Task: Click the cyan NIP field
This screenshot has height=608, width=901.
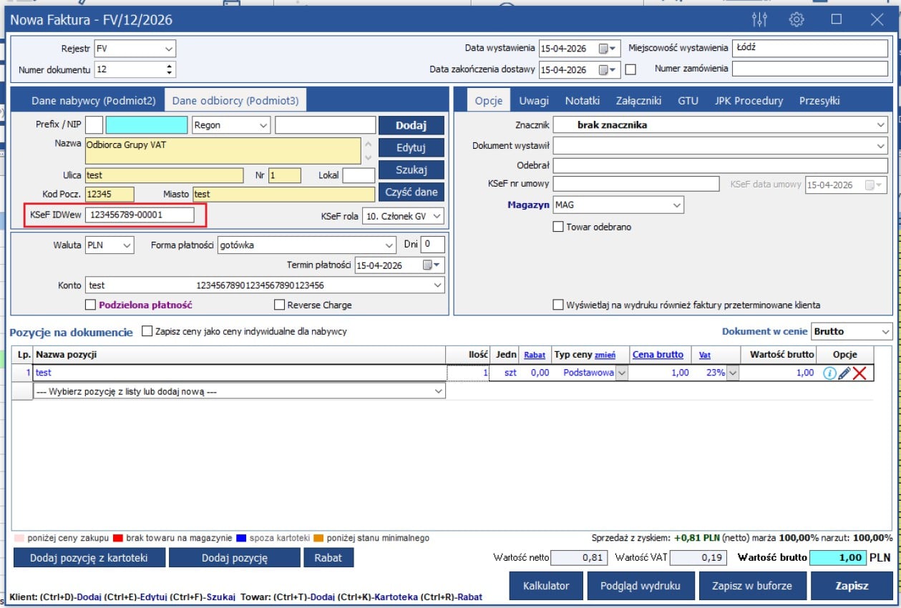Action: (146, 125)
